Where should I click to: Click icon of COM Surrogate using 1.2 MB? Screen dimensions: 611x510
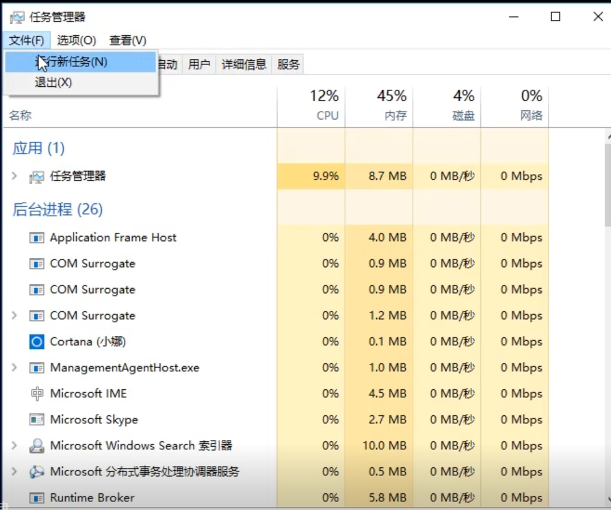click(x=37, y=315)
